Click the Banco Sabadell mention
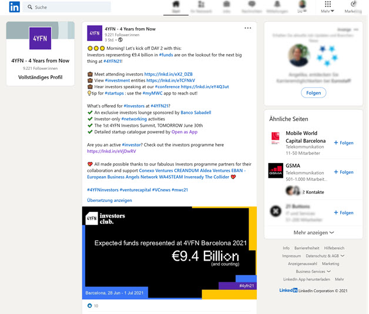Image resolution: width=369 pixels, height=314 pixels. (196, 113)
